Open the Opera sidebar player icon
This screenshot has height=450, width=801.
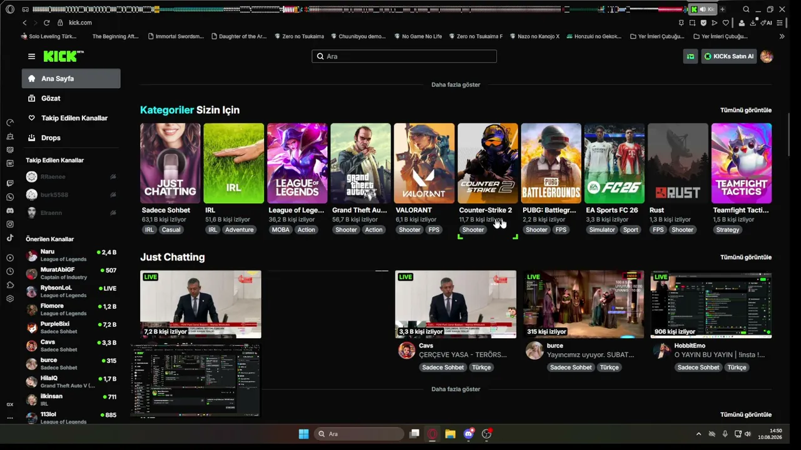[x=10, y=257]
